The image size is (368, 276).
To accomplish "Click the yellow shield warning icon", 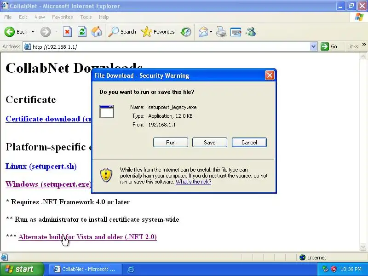I will tap(106, 175).
